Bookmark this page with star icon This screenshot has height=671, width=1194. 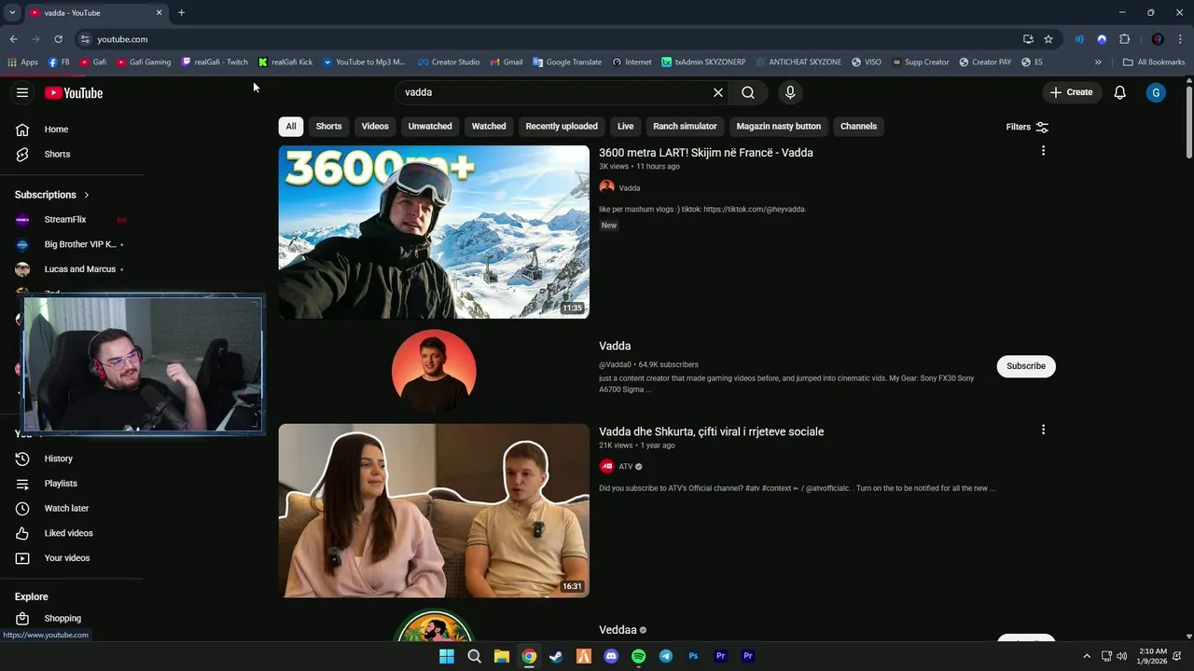click(x=1048, y=39)
